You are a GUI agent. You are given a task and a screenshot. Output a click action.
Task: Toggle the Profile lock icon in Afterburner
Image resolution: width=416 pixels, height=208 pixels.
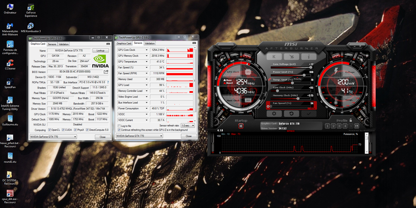point(351,120)
